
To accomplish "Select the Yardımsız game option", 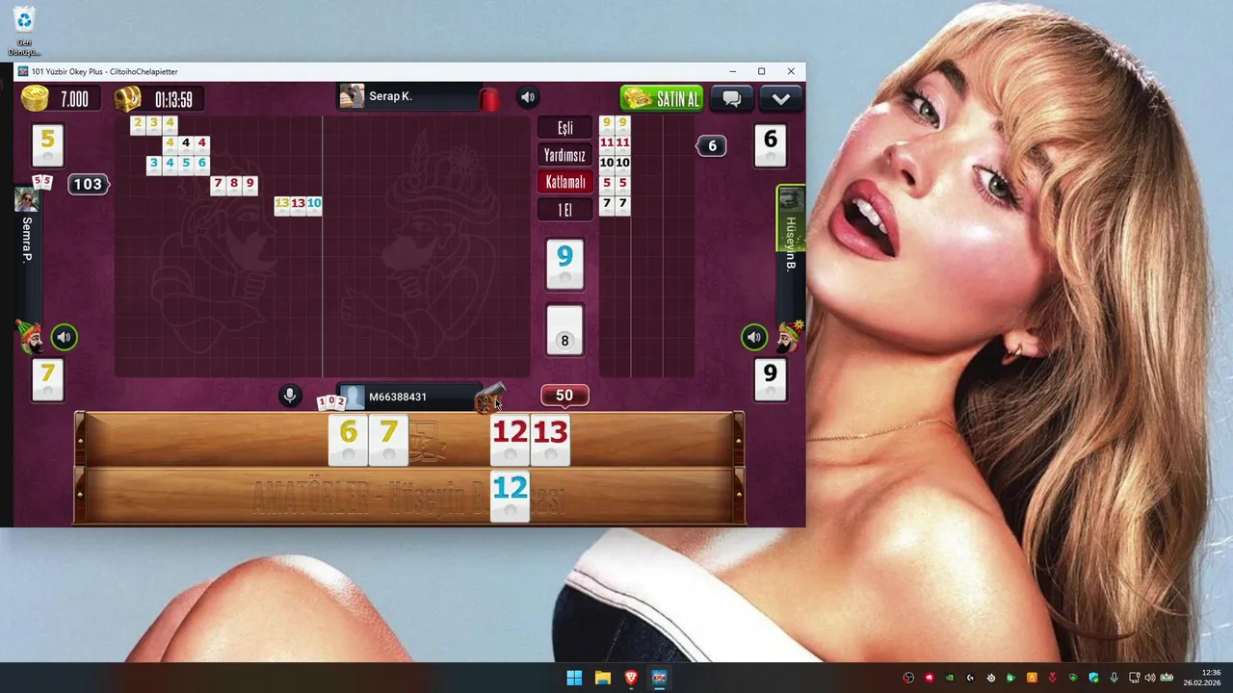I will click(x=564, y=155).
